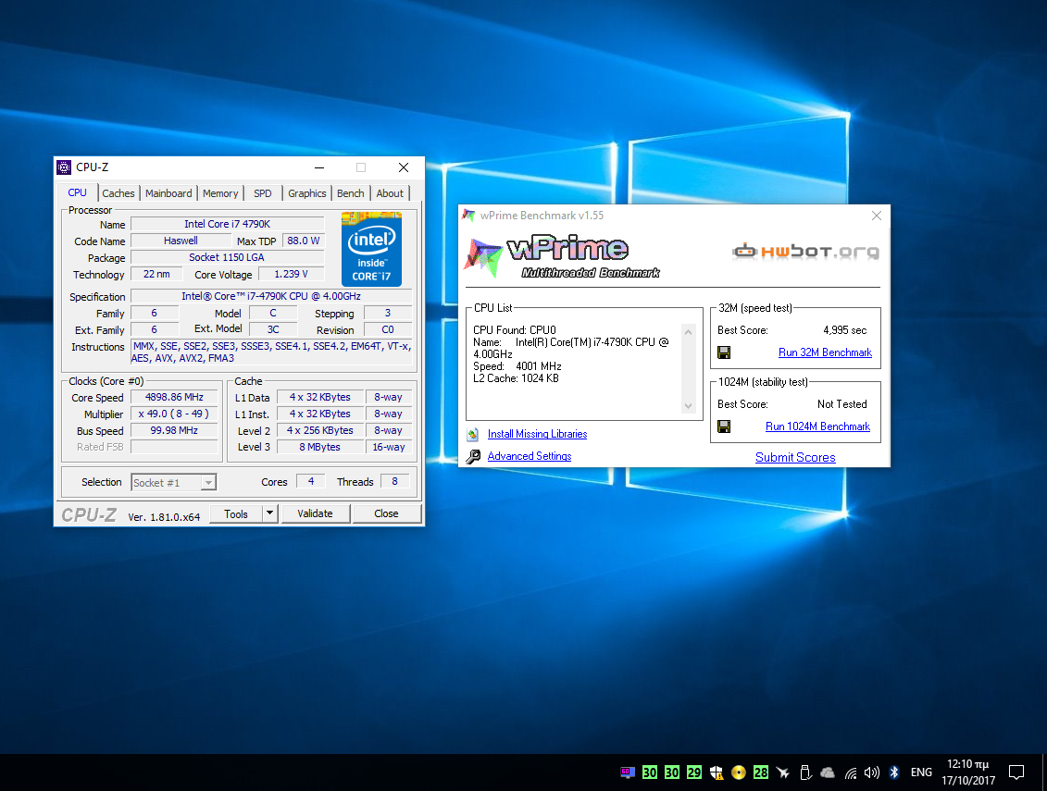1047x791 pixels.
Task: Click the wrench icon beside Advanced Settings
Action: (473, 457)
